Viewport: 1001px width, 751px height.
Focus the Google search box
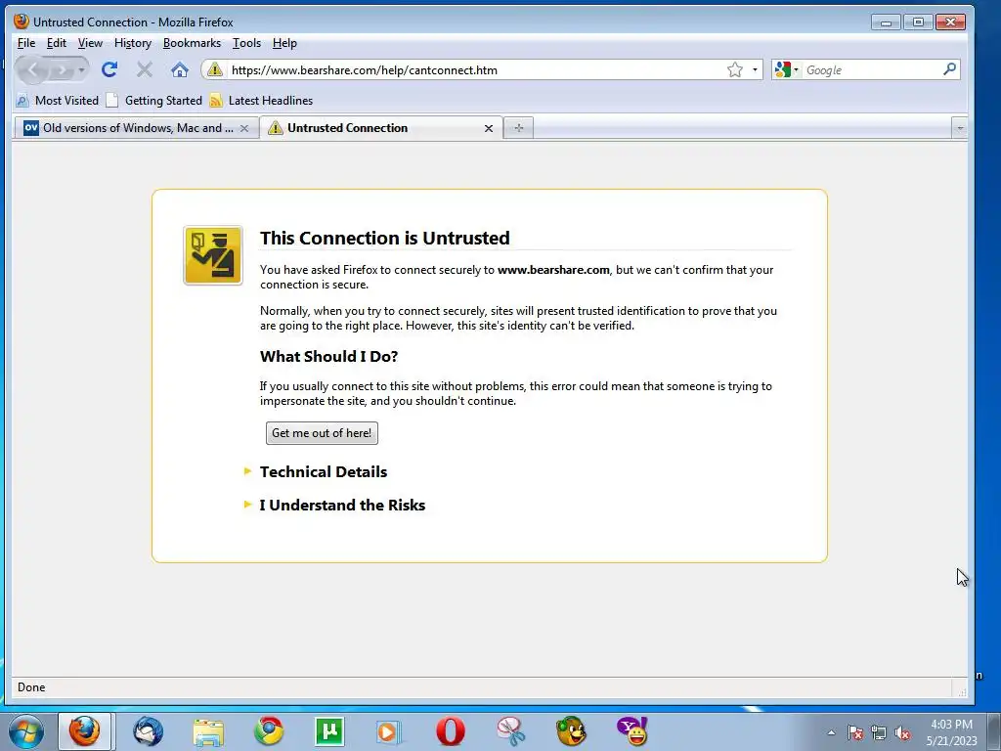(872, 69)
